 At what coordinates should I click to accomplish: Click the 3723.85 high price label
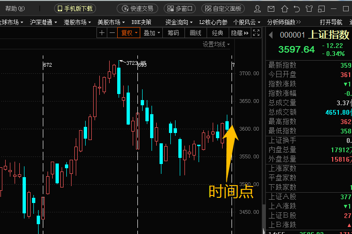[x=136, y=63]
